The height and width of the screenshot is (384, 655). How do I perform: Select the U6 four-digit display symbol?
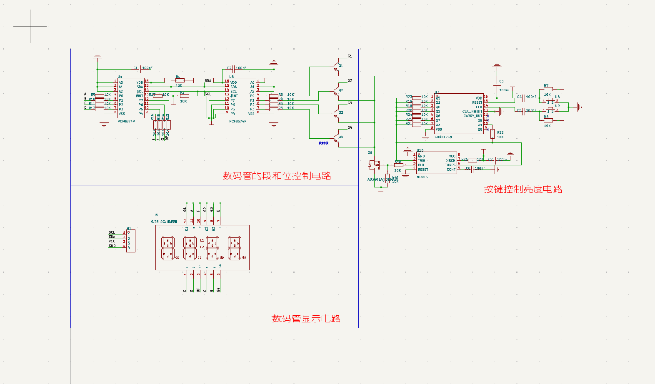coord(202,248)
